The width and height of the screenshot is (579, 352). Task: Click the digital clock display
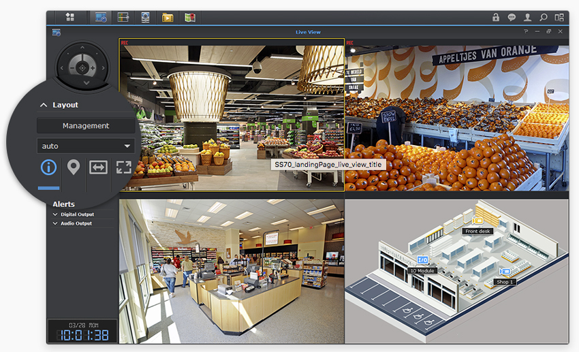point(82,332)
